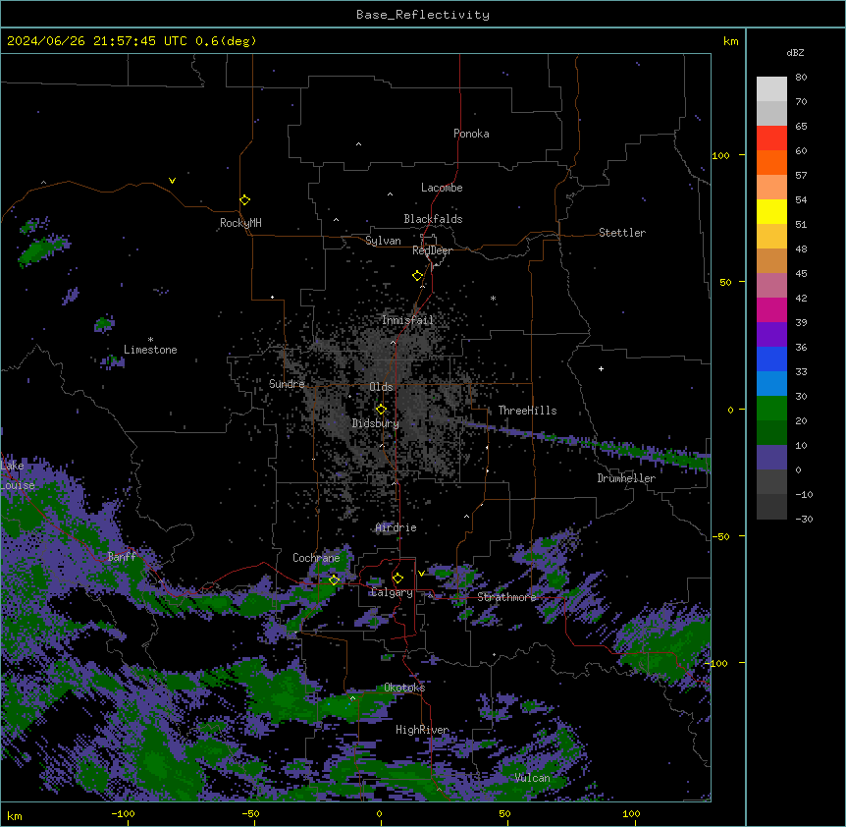Click the dBZ legend heading
Screen dimensions: 846x827
point(795,52)
